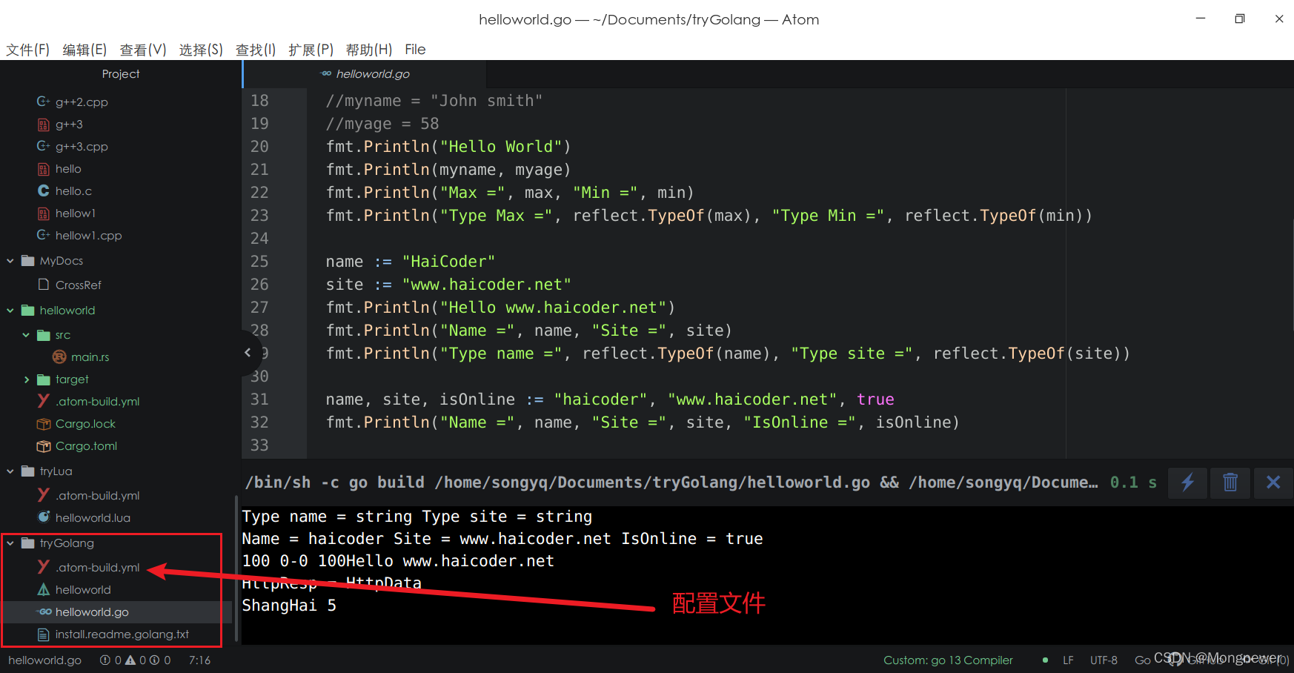
Task: Collapse the MyDocs folder
Action: tap(10, 260)
